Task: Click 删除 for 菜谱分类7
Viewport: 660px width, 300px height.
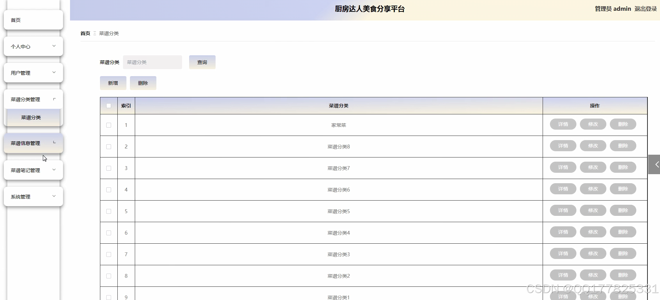Action: (x=623, y=167)
